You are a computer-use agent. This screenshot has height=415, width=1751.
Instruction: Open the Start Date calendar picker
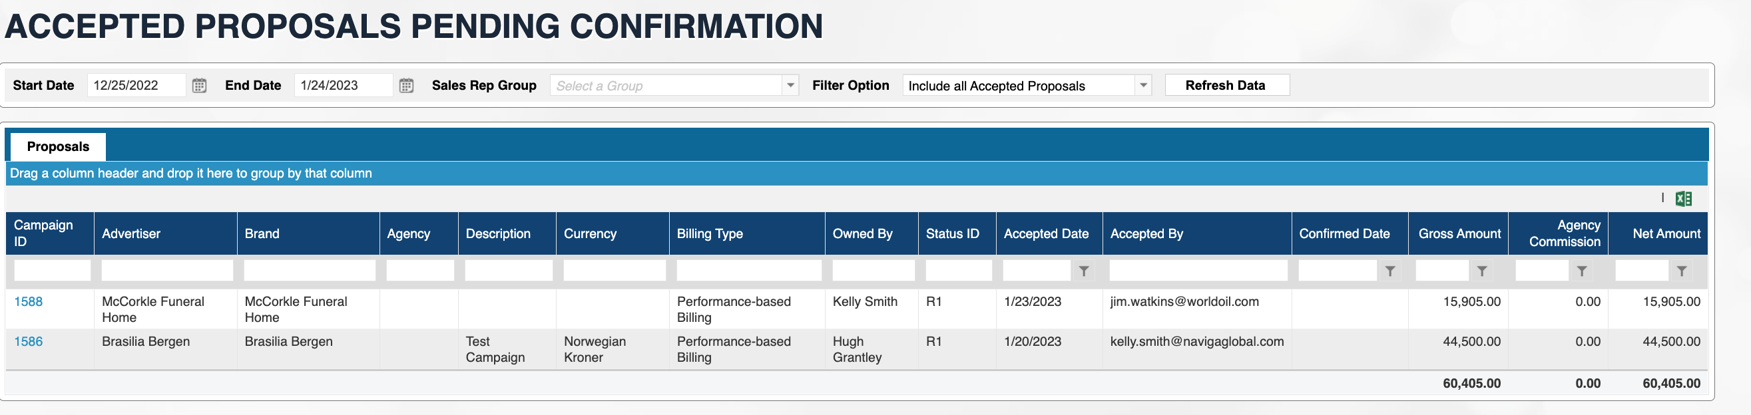click(199, 86)
